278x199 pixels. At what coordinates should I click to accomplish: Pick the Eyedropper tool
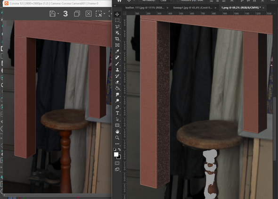pos(117,51)
